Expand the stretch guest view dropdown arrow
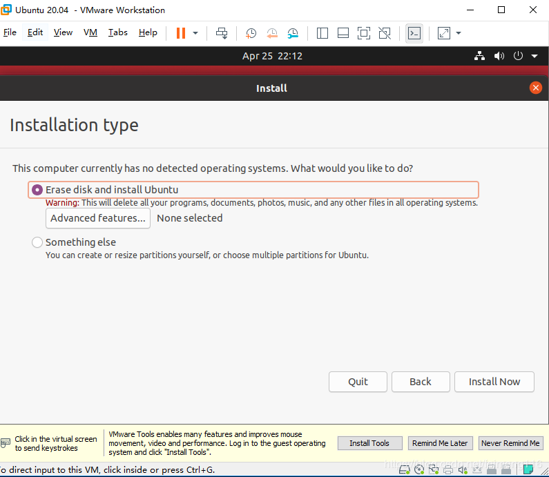Viewport: 549px width, 477px height. click(459, 33)
